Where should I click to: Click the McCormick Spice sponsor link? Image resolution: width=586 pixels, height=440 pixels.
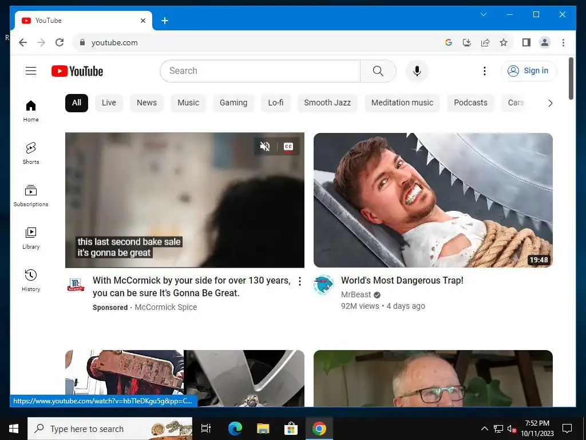(165, 307)
